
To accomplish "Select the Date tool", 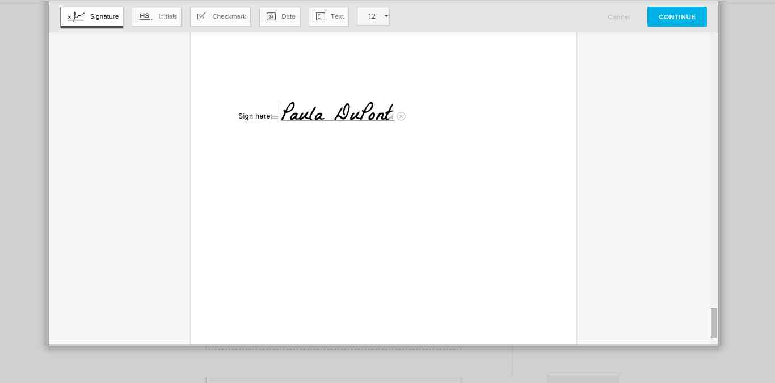I will [280, 17].
